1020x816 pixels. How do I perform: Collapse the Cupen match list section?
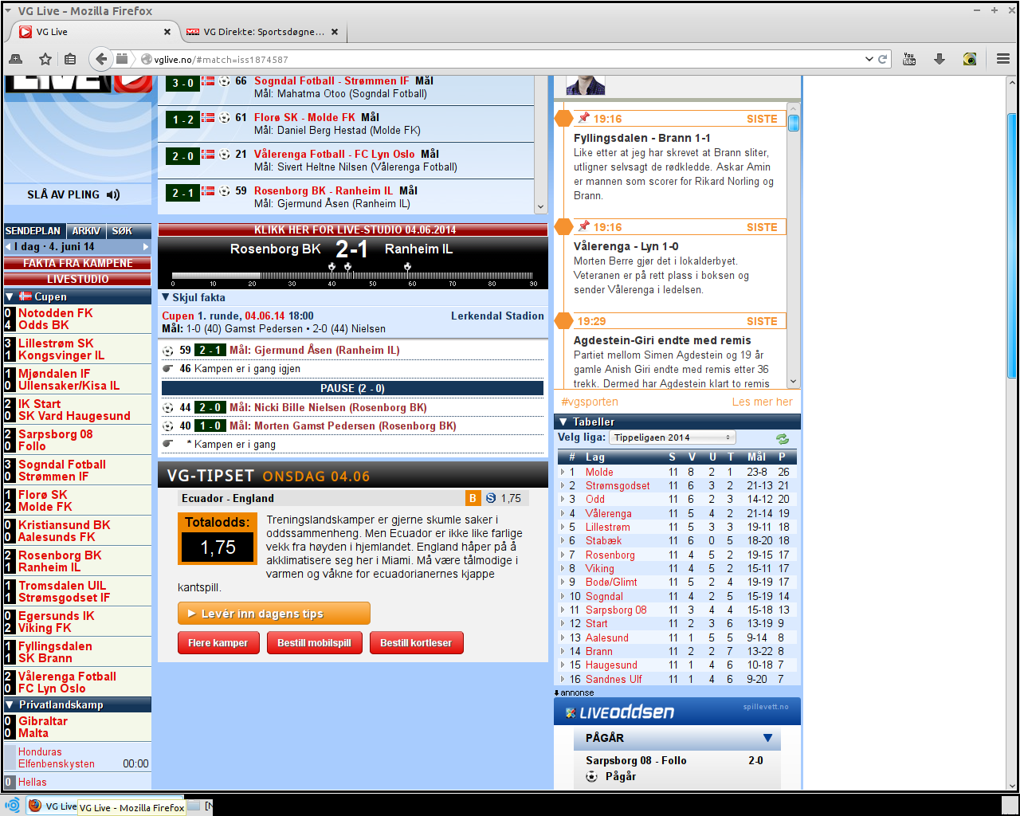10,296
